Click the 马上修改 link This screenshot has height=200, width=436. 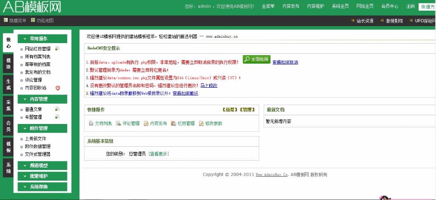[x=209, y=86]
